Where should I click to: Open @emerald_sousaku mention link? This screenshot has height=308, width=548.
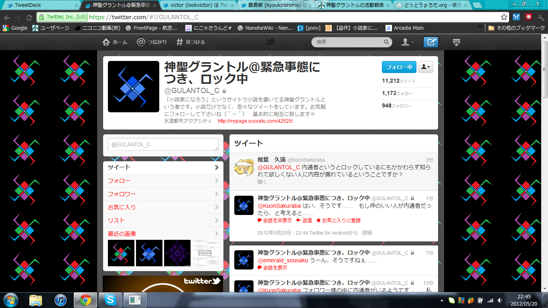pos(283,260)
